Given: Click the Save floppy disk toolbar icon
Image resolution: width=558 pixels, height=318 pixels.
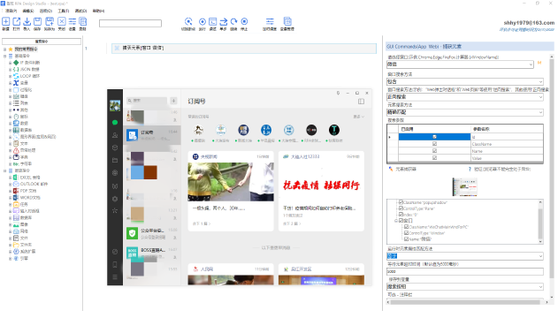Looking at the screenshot, I should (x=37, y=22).
